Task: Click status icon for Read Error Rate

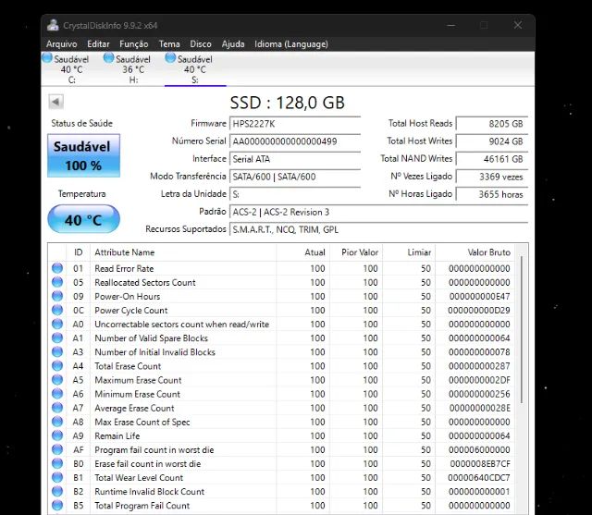Action: point(57,268)
